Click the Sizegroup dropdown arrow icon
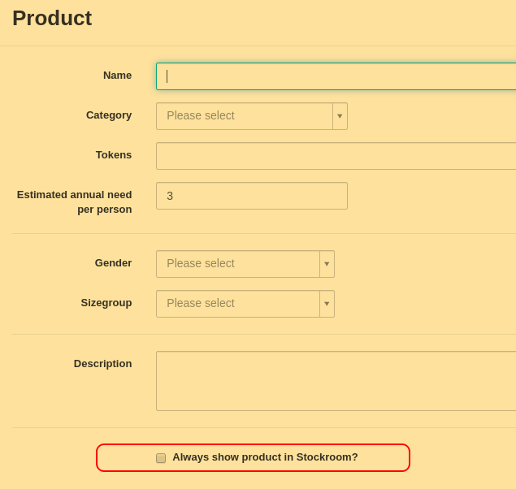The width and height of the screenshot is (516, 489). click(327, 304)
